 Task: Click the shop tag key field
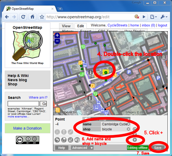click(92, 129)
